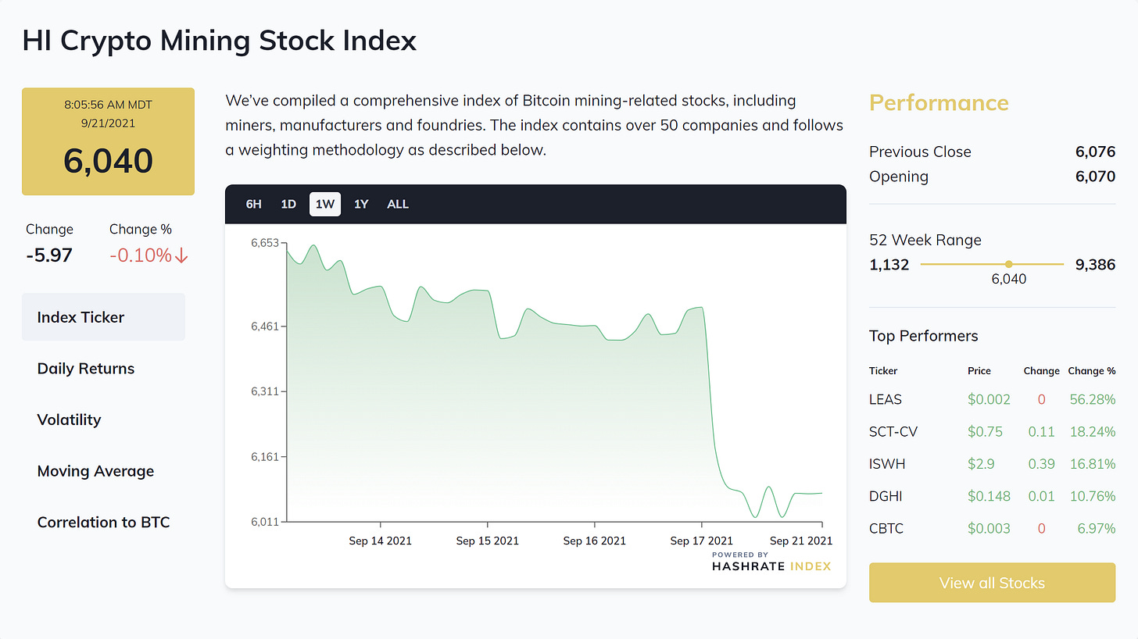Screen dimensions: 1138x639
Task: Select the ISWH stock ticker
Action: tap(887, 464)
